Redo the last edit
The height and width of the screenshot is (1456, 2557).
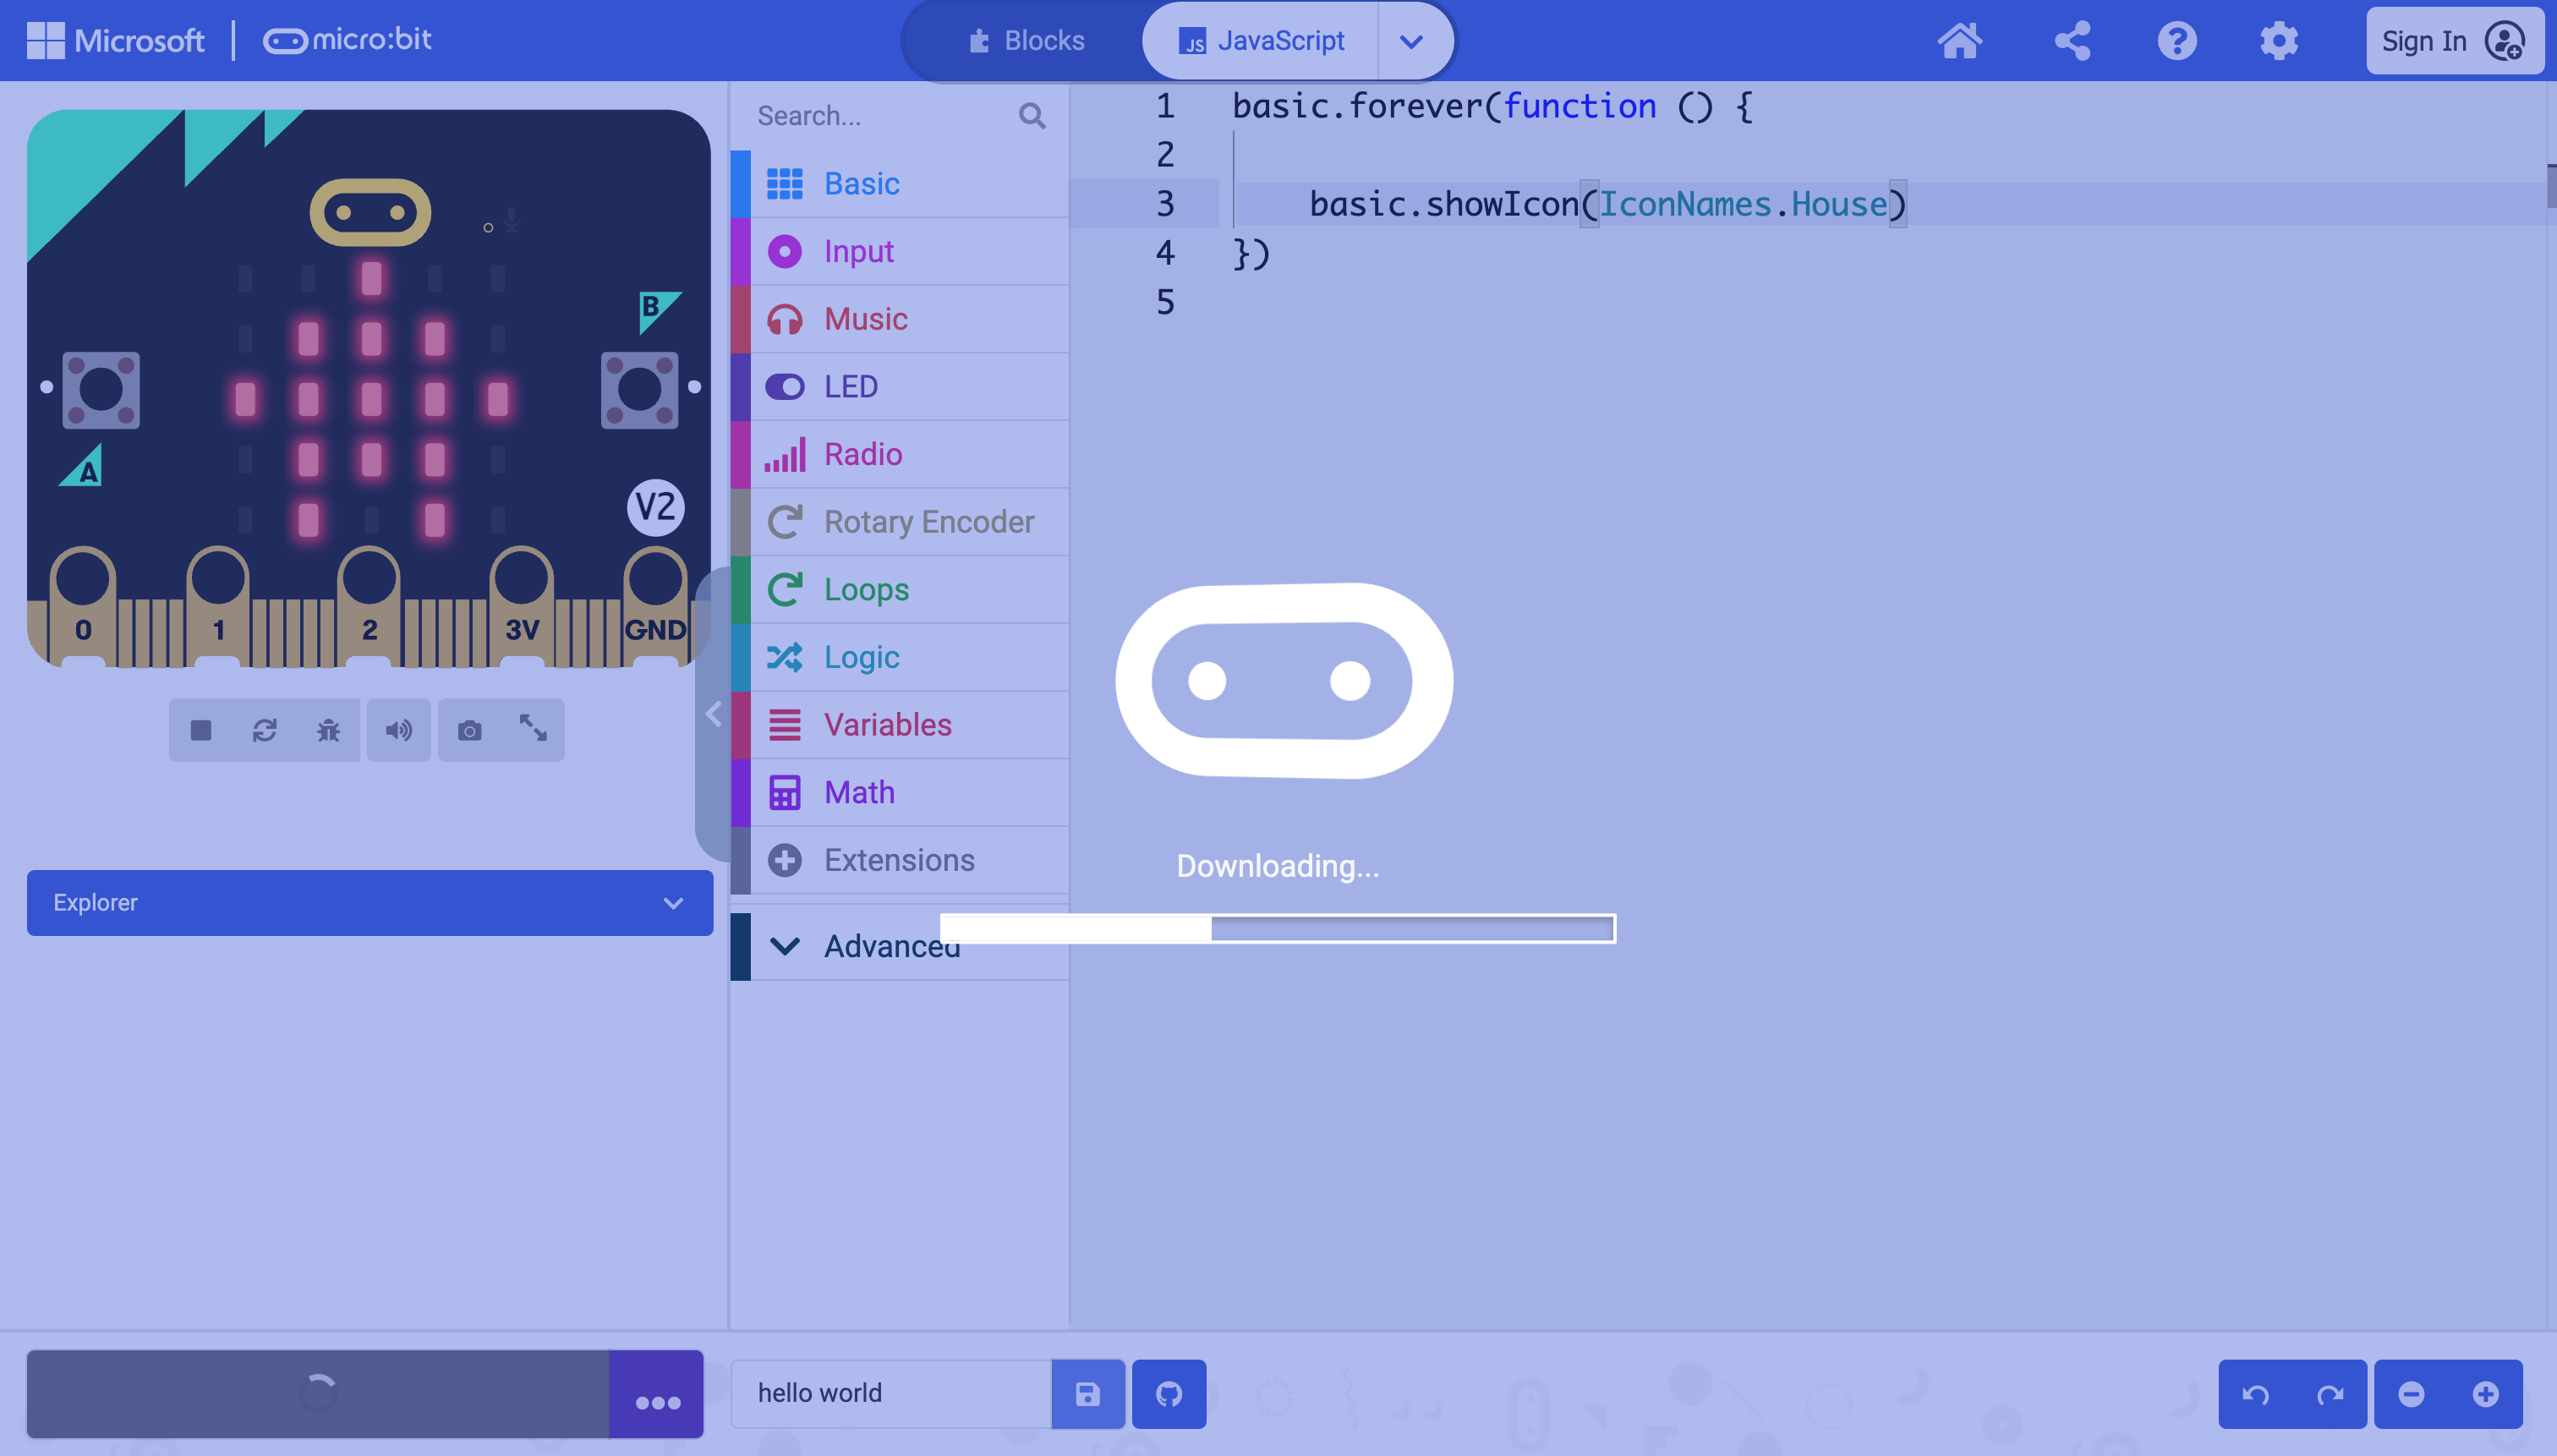[x=2329, y=1394]
